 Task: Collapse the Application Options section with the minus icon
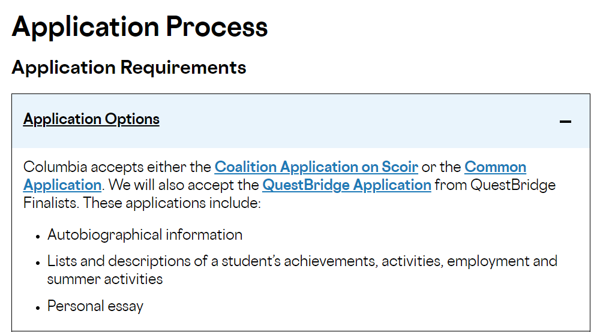pos(565,122)
